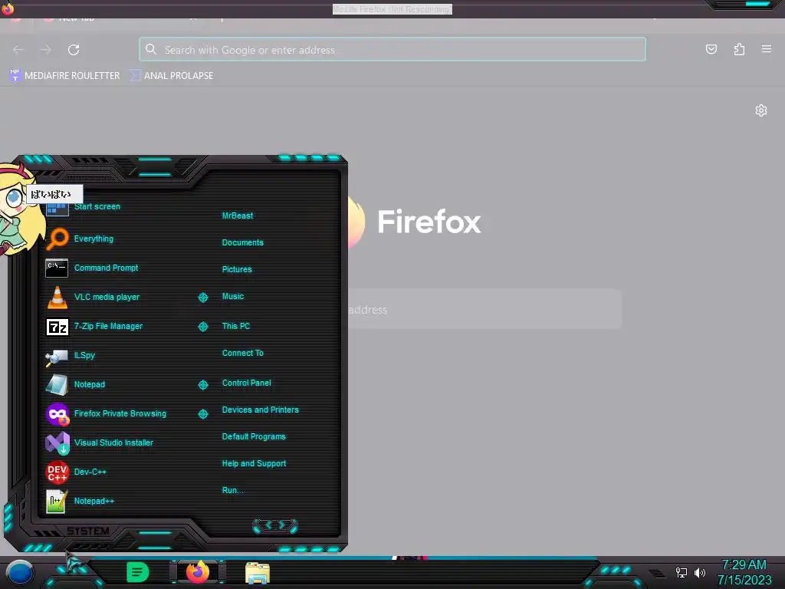
Task: Open This PC from start menu
Action: tap(236, 325)
